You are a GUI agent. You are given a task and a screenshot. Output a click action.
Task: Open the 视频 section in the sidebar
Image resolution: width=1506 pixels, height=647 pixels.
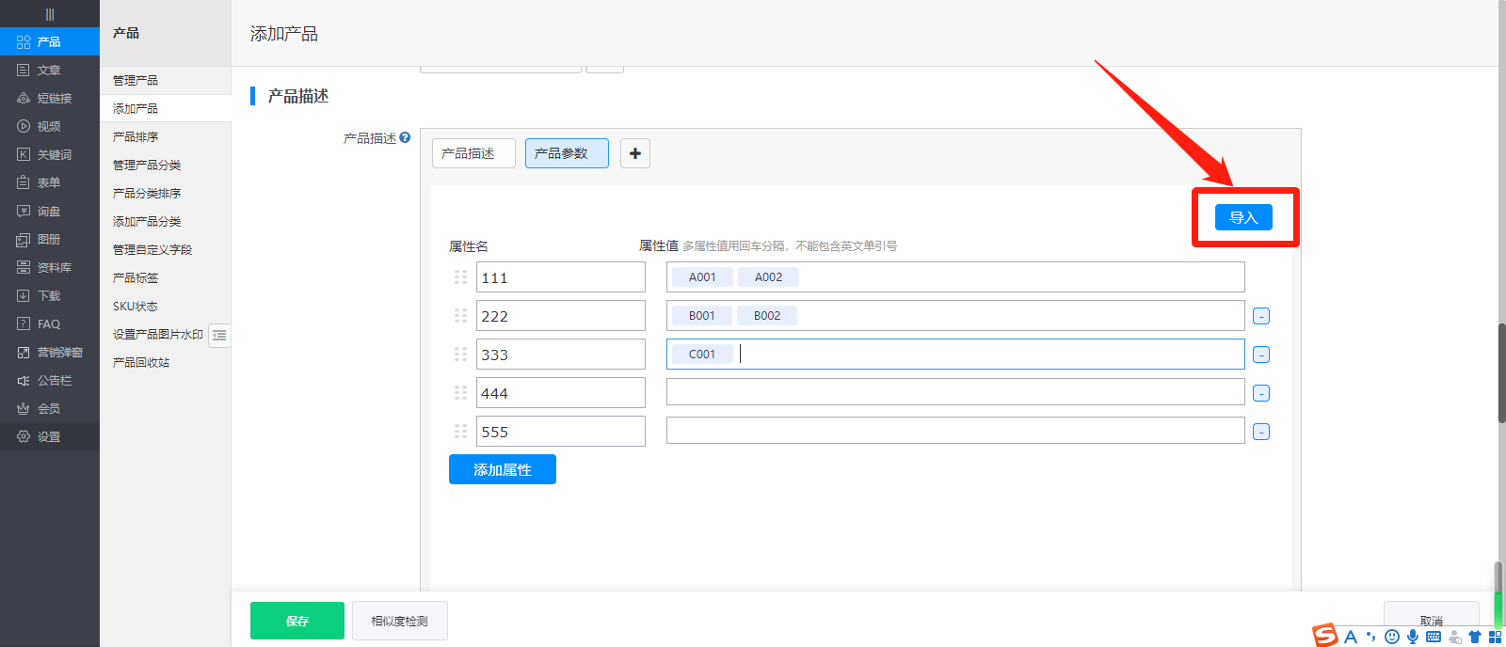coord(49,126)
